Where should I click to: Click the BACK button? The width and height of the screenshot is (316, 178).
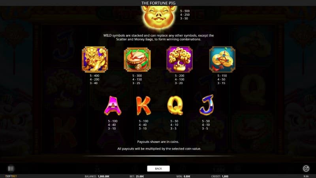pyautogui.click(x=158, y=169)
